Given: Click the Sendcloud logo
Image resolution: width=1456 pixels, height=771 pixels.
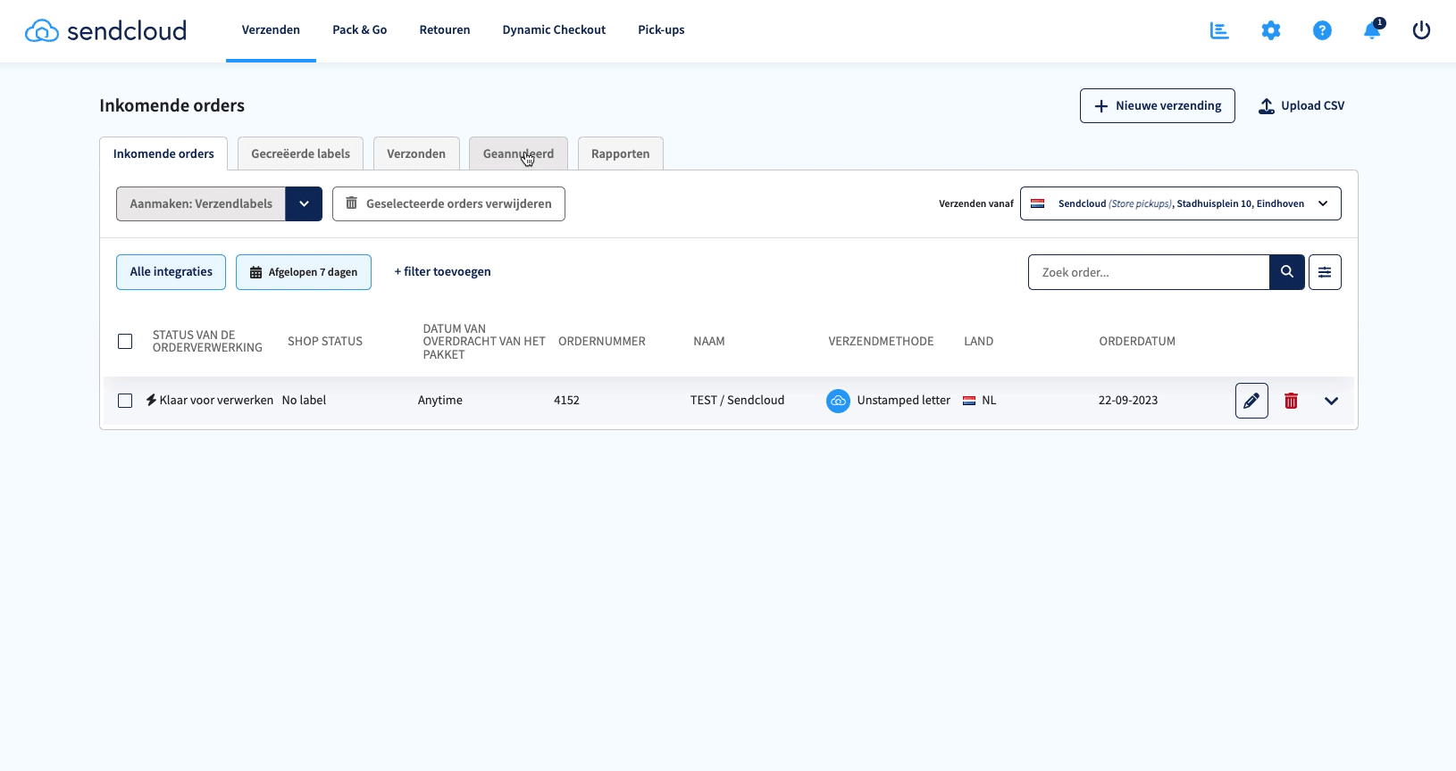Looking at the screenshot, I should tap(105, 30).
